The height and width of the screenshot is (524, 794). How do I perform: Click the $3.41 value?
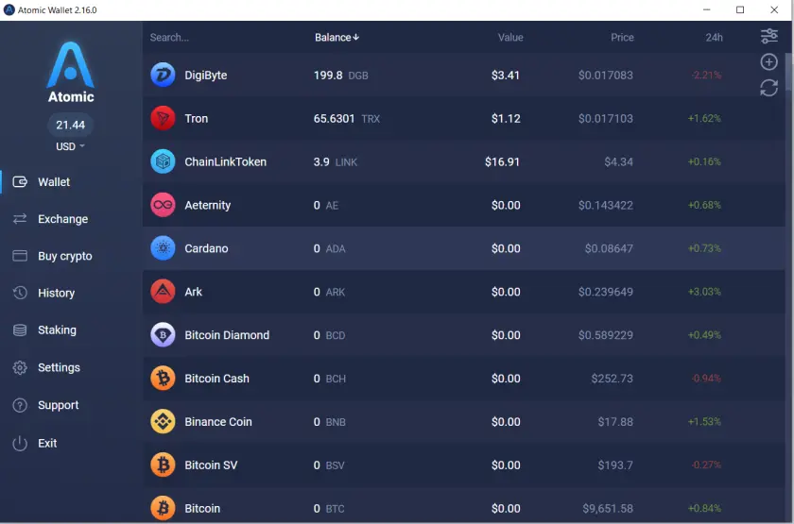tap(506, 76)
